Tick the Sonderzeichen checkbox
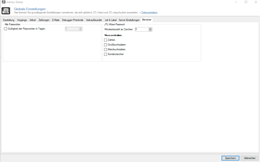Viewport: 260px width, 162px height. (x=106, y=54)
